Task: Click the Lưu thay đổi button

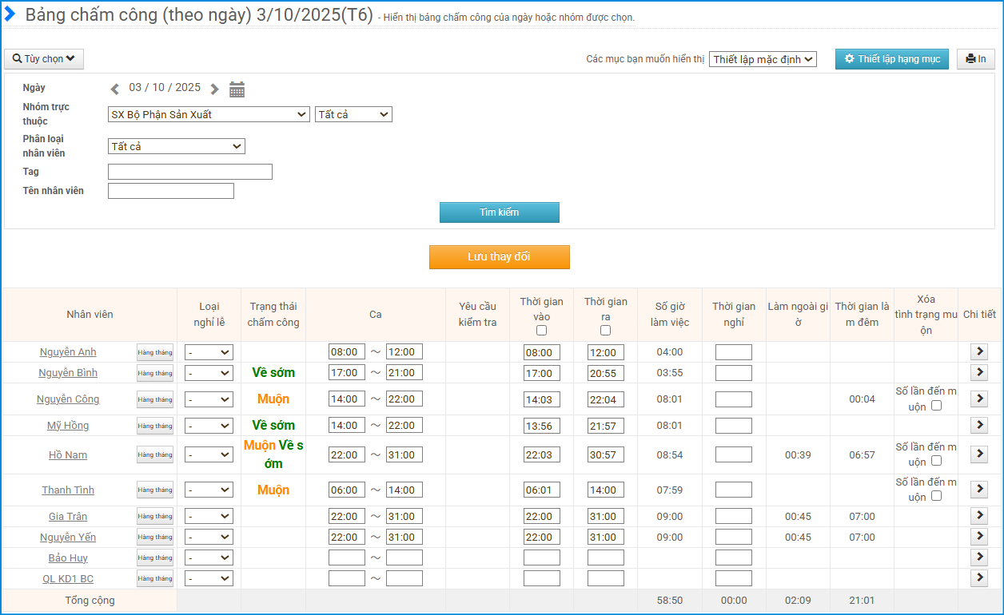Action: pyautogui.click(x=500, y=257)
